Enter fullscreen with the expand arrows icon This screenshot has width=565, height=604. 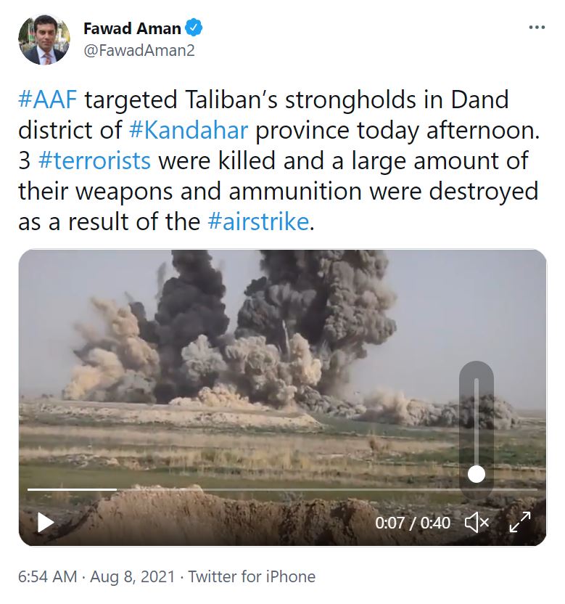tap(519, 523)
